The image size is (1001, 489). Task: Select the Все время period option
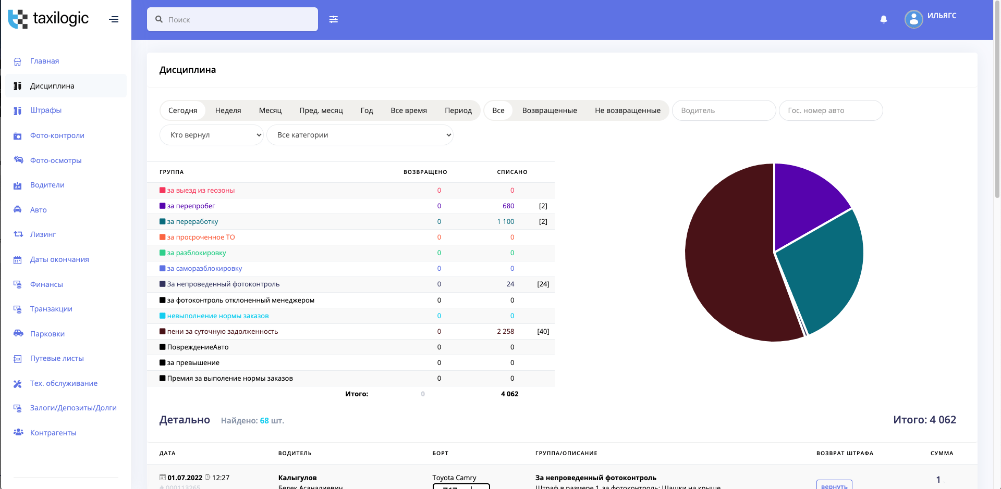tap(408, 110)
